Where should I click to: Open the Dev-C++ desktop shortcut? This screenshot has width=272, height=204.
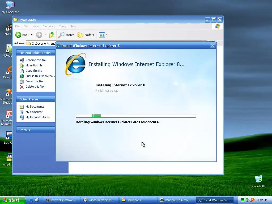pyautogui.click(x=8, y=138)
